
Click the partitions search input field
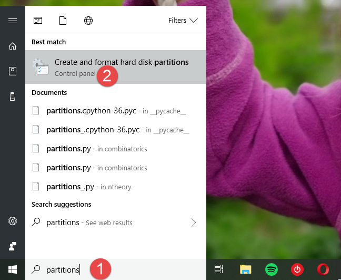pyautogui.click(x=116, y=269)
